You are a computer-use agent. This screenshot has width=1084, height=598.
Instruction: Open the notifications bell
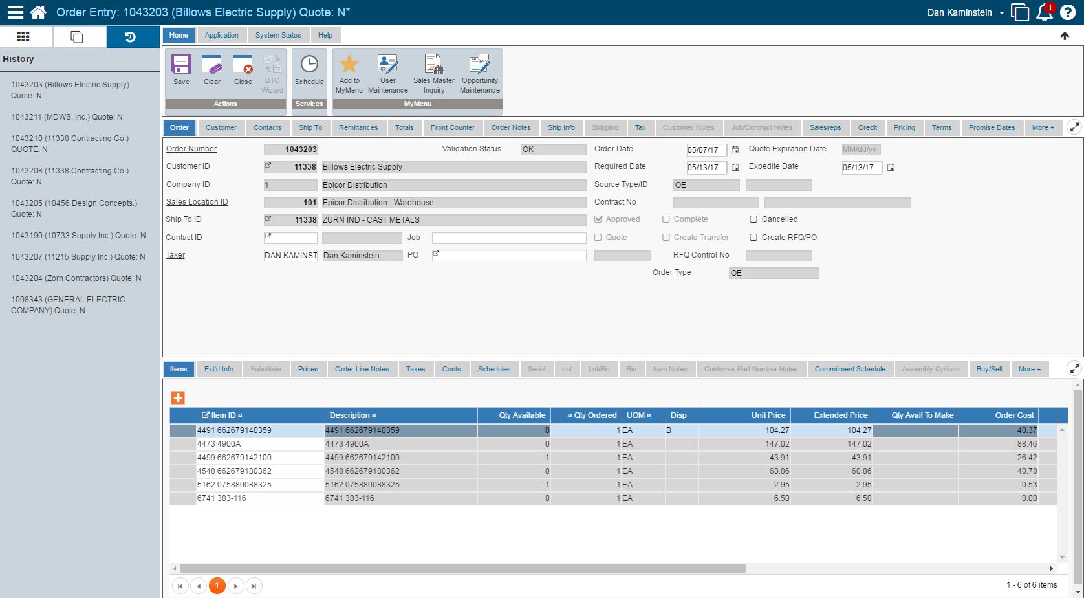tap(1044, 12)
